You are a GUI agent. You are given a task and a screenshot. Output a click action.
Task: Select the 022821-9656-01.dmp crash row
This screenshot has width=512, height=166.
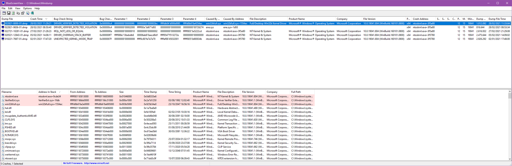click(256, 27)
